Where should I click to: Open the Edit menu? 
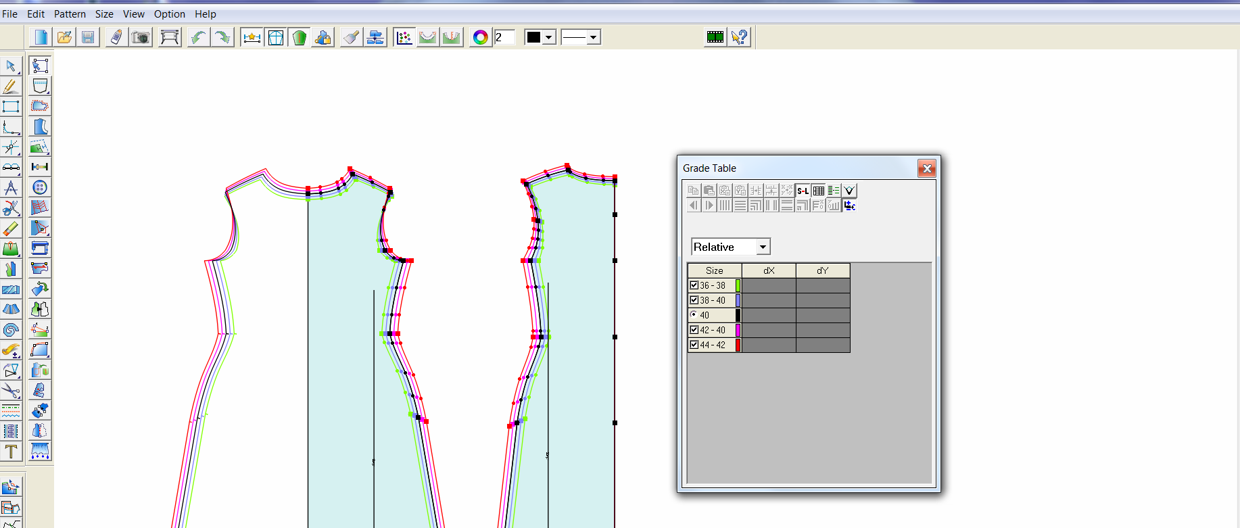(x=36, y=14)
